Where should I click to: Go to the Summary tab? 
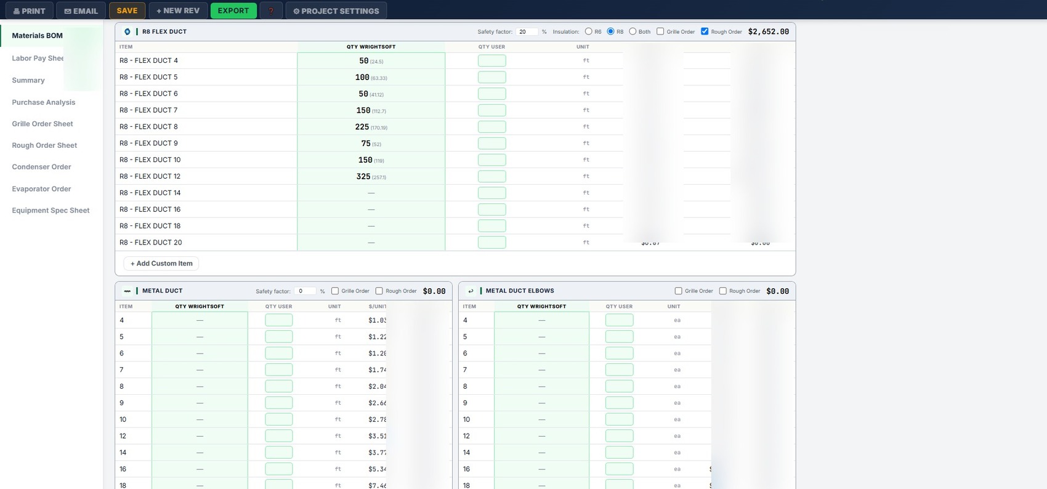[28, 80]
